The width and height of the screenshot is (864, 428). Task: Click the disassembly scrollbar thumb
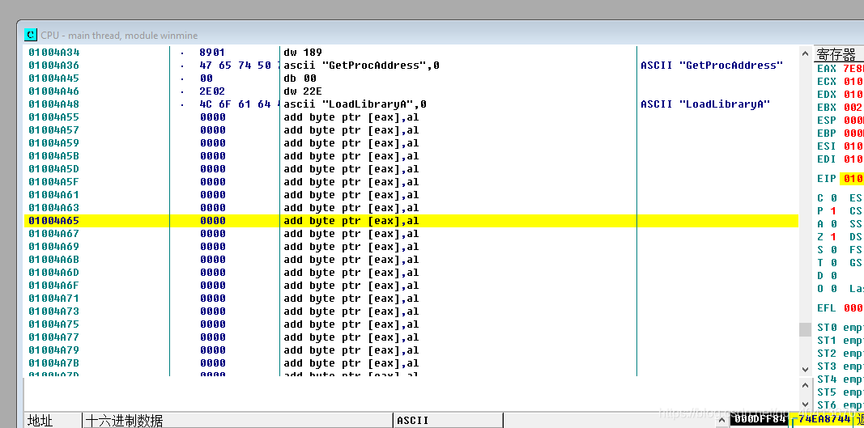tap(805, 329)
